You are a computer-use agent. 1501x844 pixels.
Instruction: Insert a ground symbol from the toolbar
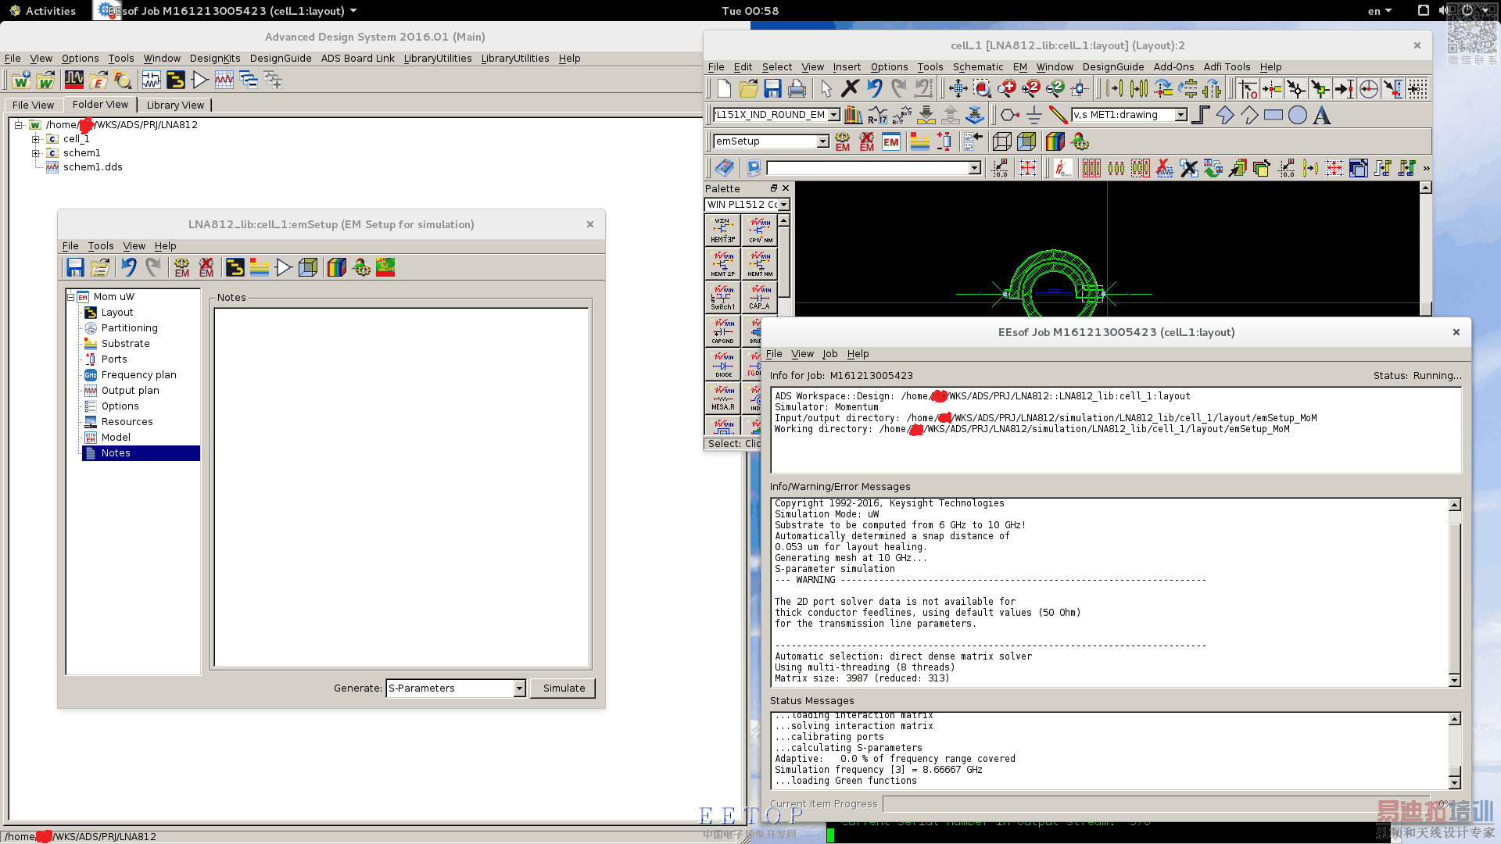coord(1034,116)
